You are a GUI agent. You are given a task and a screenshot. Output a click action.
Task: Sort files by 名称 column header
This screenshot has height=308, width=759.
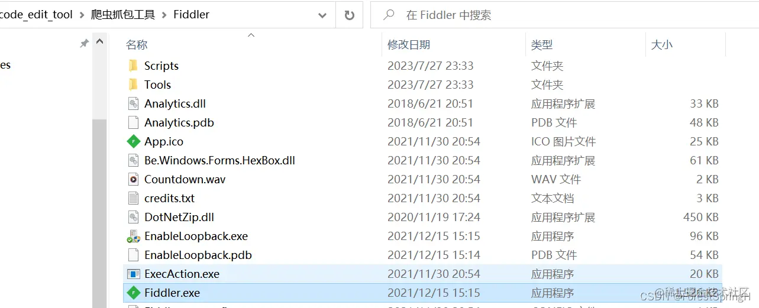pos(137,44)
